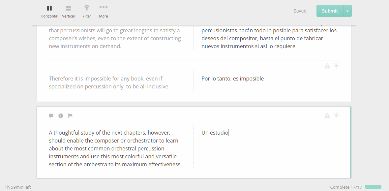Click the '1h 59min left' timer
This screenshot has width=389, height=191.
(18, 187)
